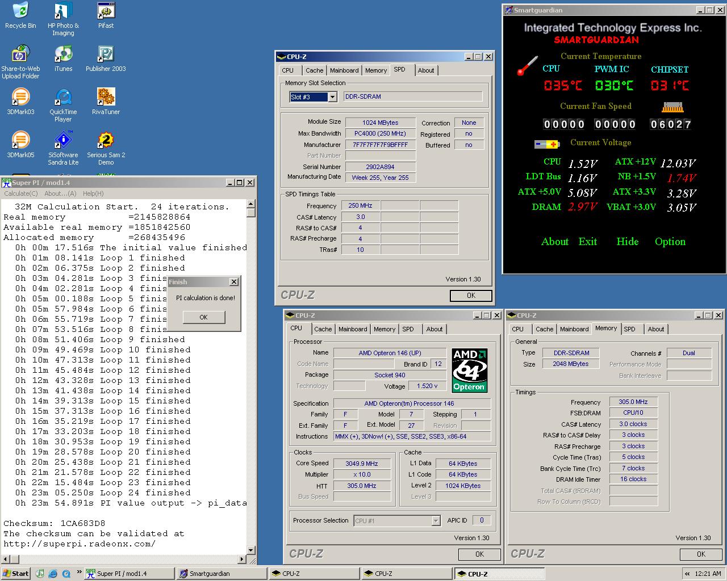The image size is (727, 581).
Task: Select SPD tab in CPU-Z Memory window
Action: (x=629, y=329)
